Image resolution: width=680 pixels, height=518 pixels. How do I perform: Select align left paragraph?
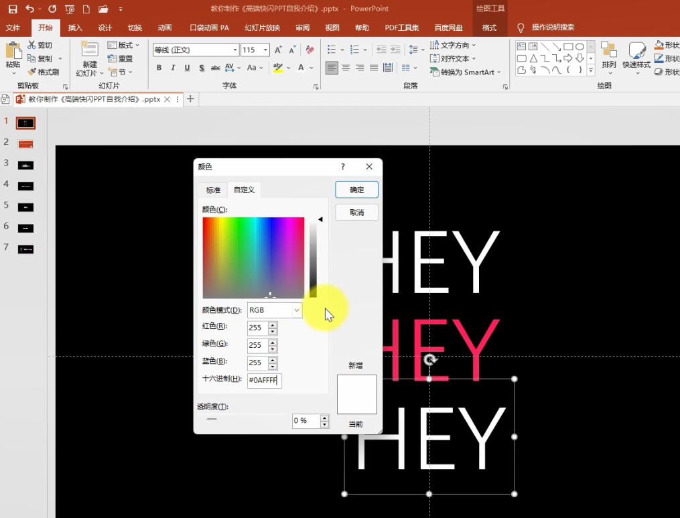point(332,68)
